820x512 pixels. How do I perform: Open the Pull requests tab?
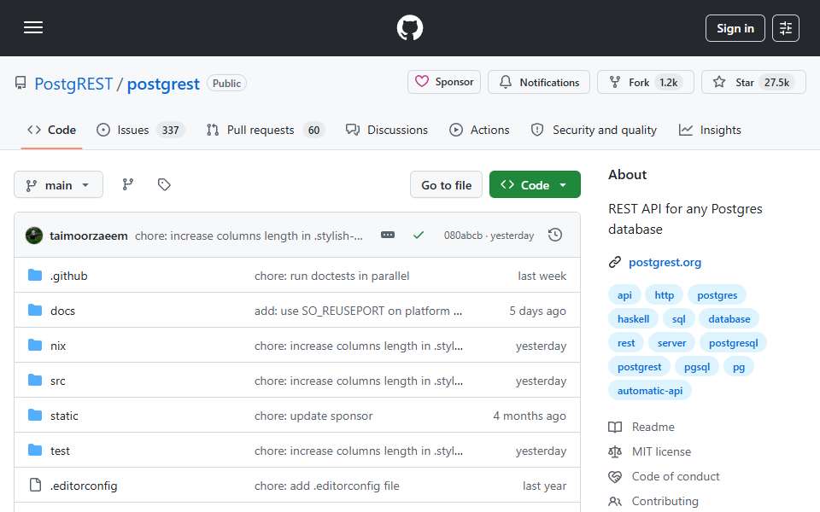pyautogui.click(x=265, y=130)
